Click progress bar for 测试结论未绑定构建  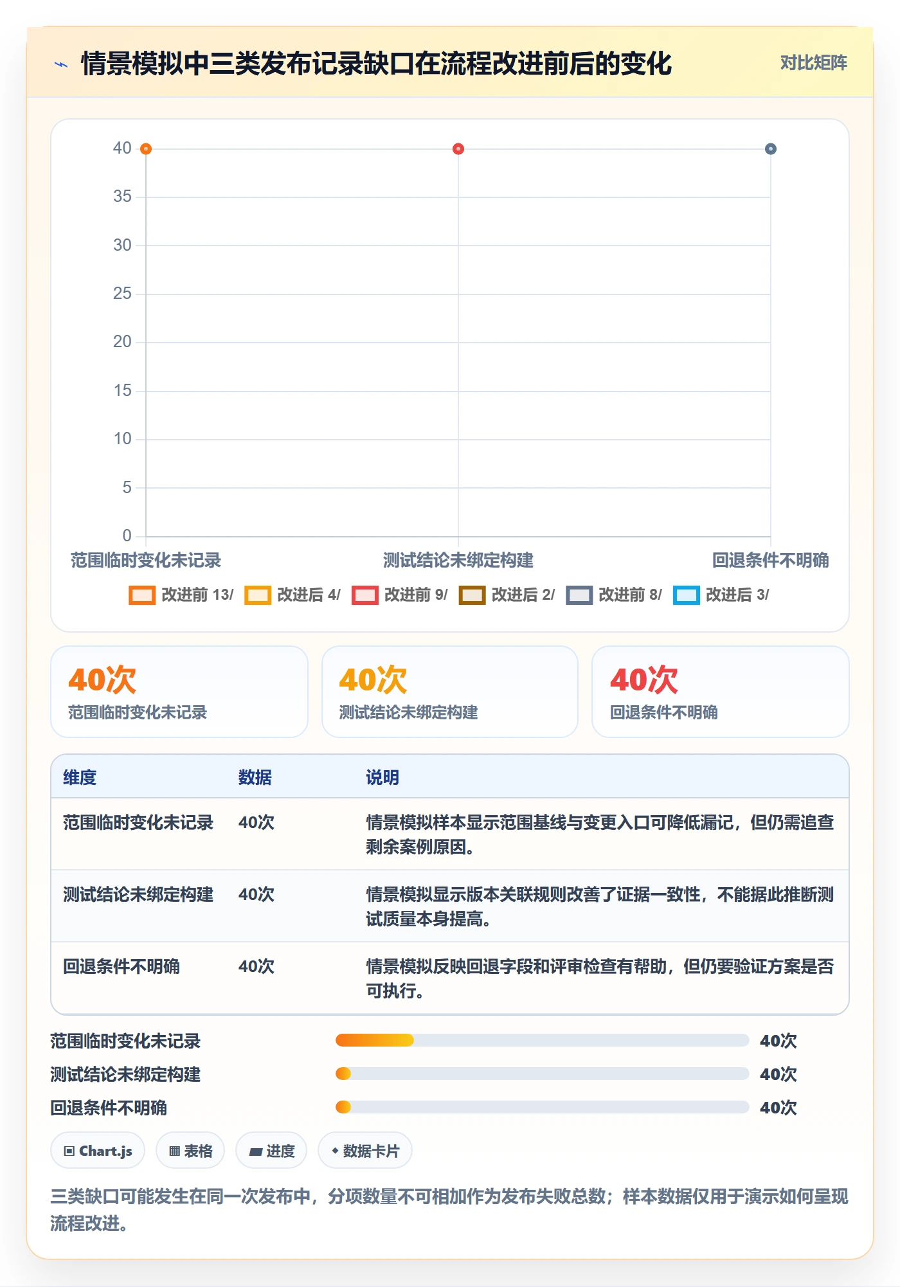pyautogui.click(x=543, y=1074)
